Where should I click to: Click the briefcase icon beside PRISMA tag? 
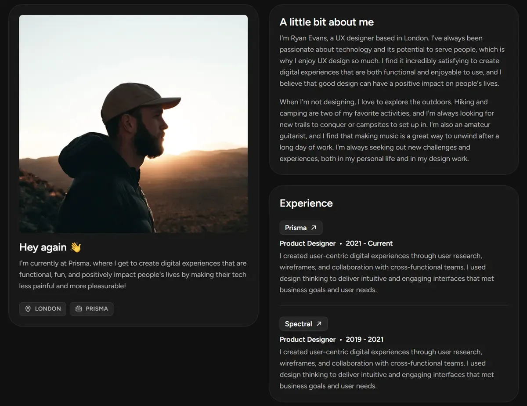pyautogui.click(x=79, y=309)
